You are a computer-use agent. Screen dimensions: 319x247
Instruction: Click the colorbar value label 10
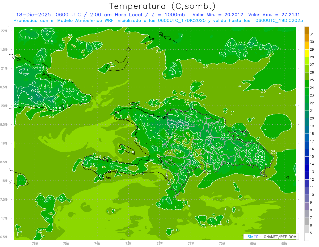(312, 195)
